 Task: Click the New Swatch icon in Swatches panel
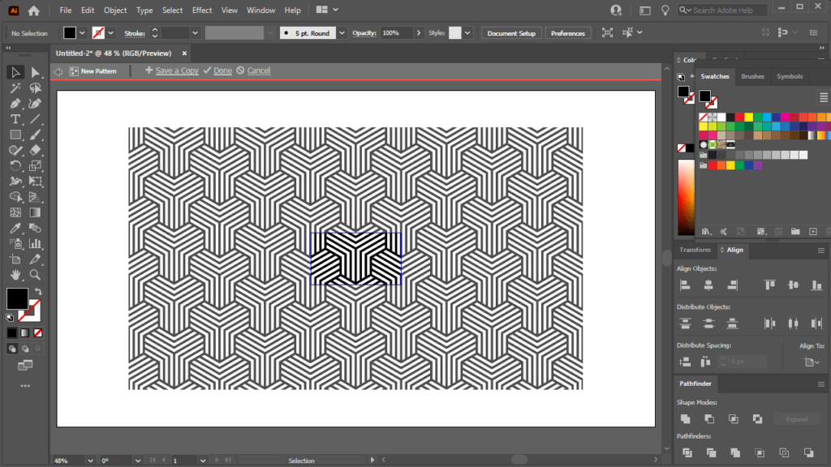tap(813, 230)
